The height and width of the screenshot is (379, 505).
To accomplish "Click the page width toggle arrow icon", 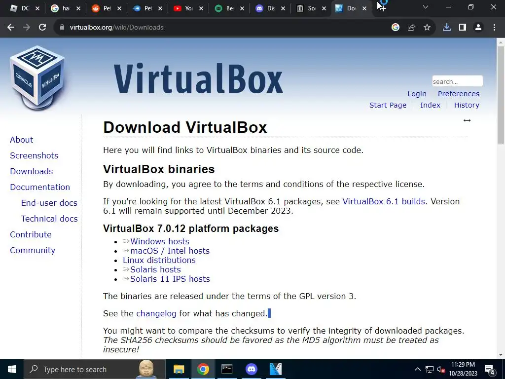I will point(467,120).
